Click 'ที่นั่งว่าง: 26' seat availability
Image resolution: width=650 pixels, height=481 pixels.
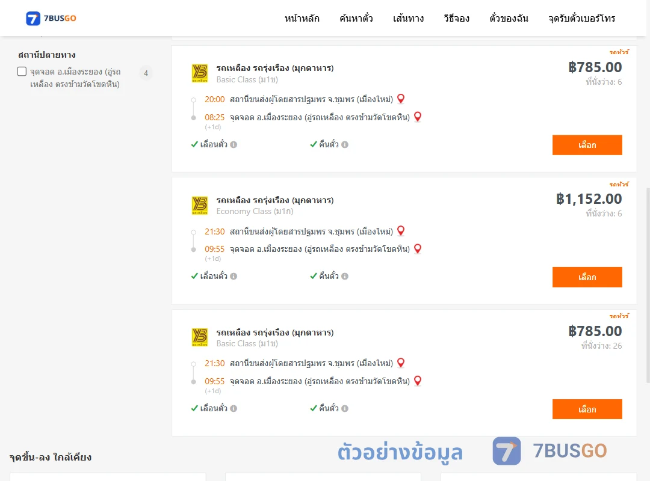point(601,346)
